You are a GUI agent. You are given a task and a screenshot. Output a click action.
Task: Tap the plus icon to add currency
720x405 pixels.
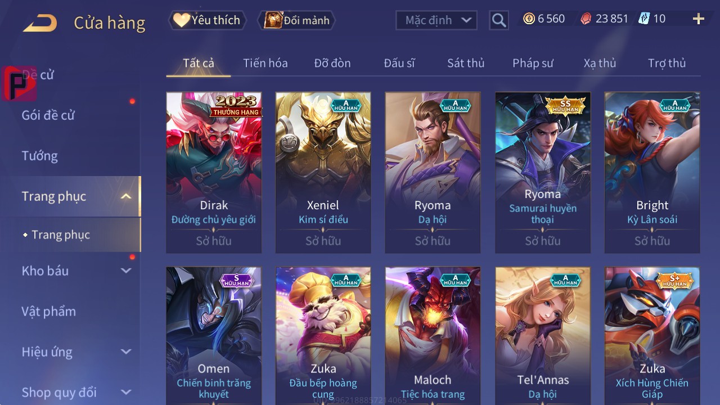click(x=699, y=19)
